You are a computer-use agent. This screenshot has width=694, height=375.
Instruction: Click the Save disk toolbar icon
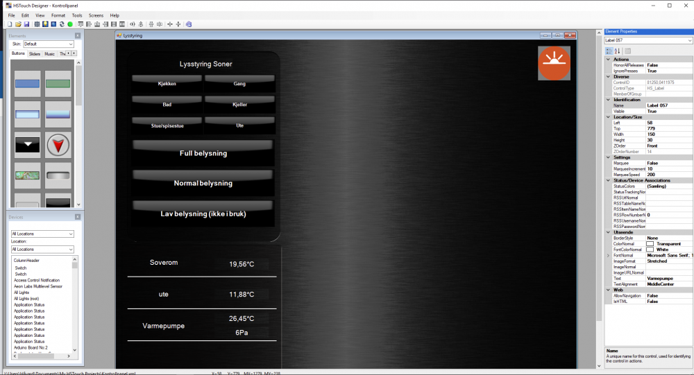pos(26,24)
